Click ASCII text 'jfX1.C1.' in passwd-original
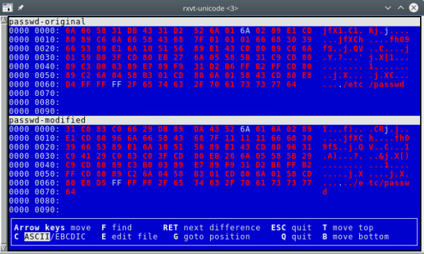Screen dimensions: 424x254 click(343, 31)
